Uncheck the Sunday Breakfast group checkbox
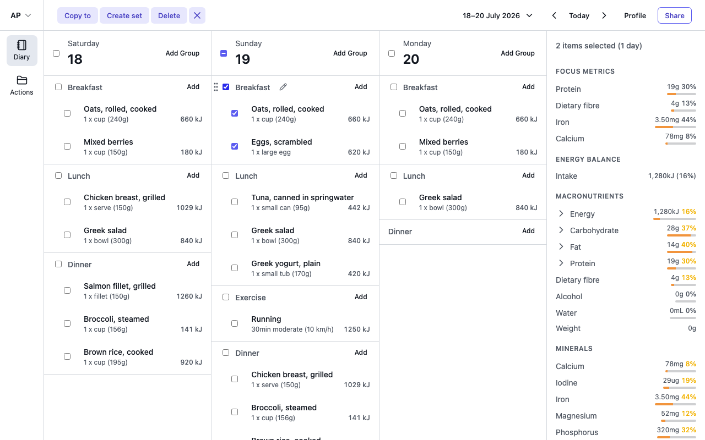The width and height of the screenshot is (705, 440). pyautogui.click(x=226, y=87)
